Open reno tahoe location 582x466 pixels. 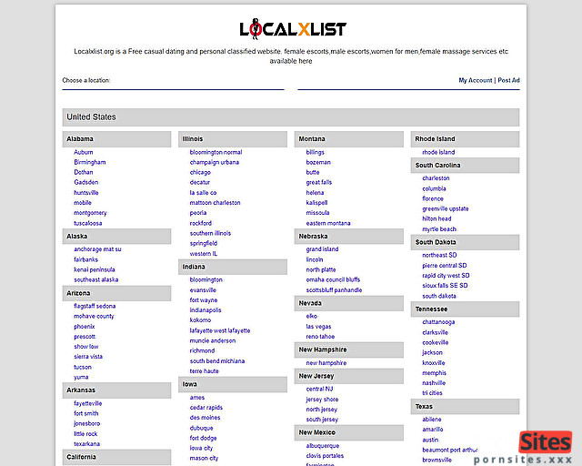320,337
